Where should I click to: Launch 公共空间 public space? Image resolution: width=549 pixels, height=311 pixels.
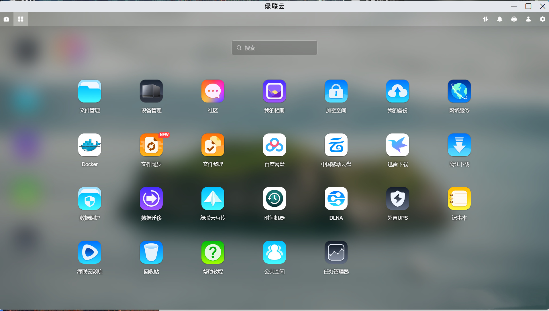click(274, 252)
